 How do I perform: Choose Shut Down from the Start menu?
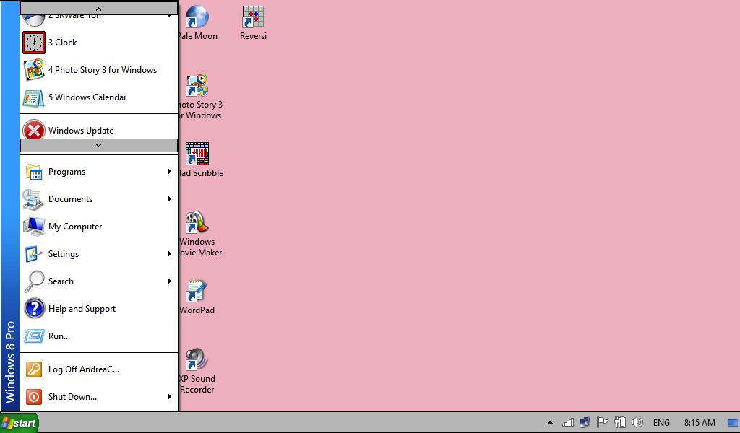click(72, 397)
